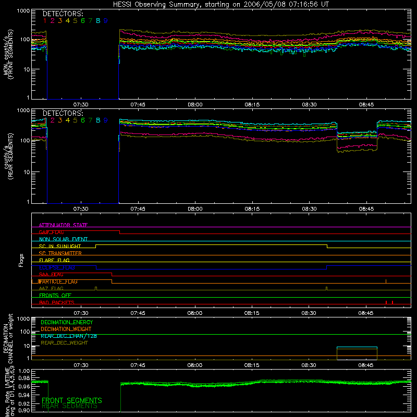This screenshot has width=417, height=417.
Task: Click the NON_SOLAR_EVENT flag label
Action: pos(63,239)
